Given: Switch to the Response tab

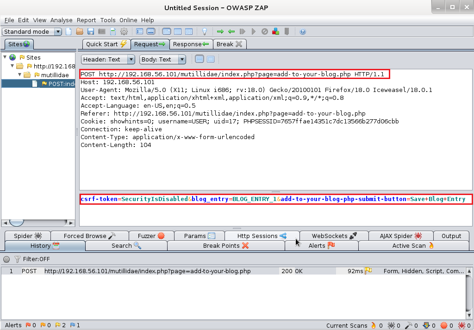Looking at the screenshot, I should [191, 44].
